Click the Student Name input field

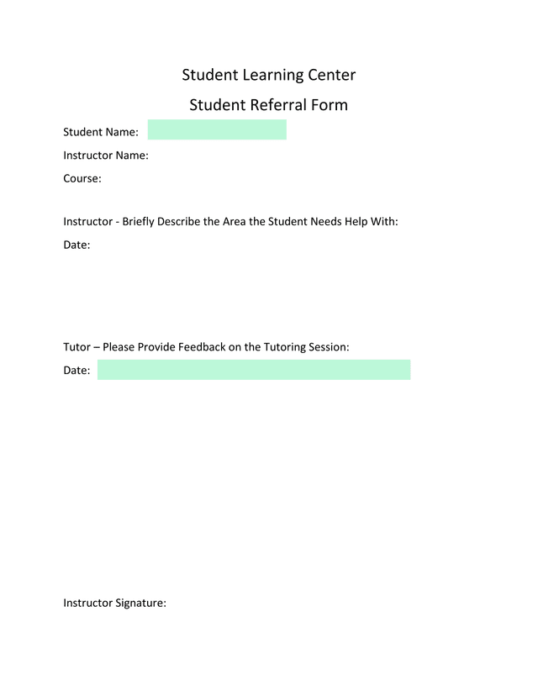217,129
